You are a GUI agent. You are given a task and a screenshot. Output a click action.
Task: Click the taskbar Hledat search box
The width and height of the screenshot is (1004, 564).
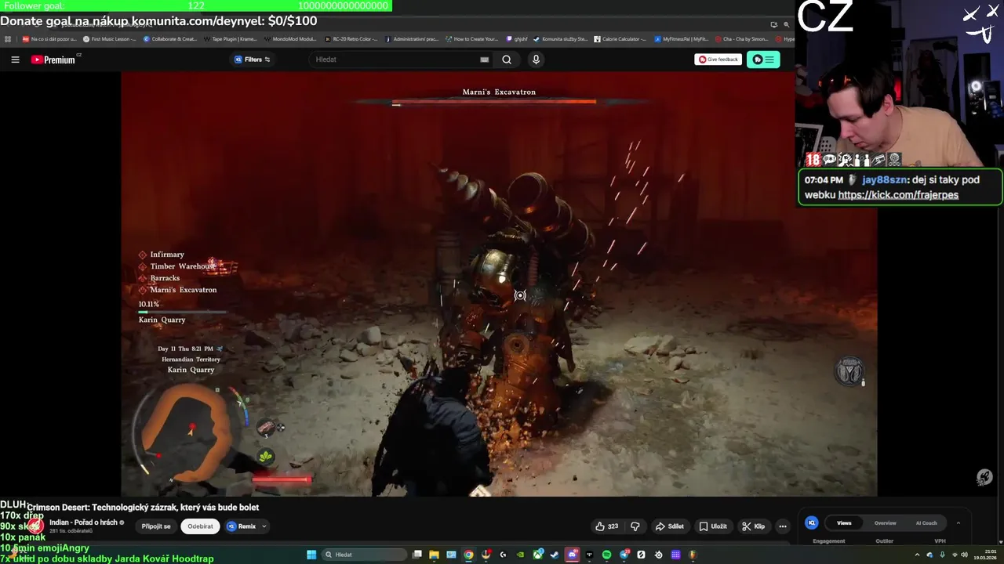click(x=364, y=555)
